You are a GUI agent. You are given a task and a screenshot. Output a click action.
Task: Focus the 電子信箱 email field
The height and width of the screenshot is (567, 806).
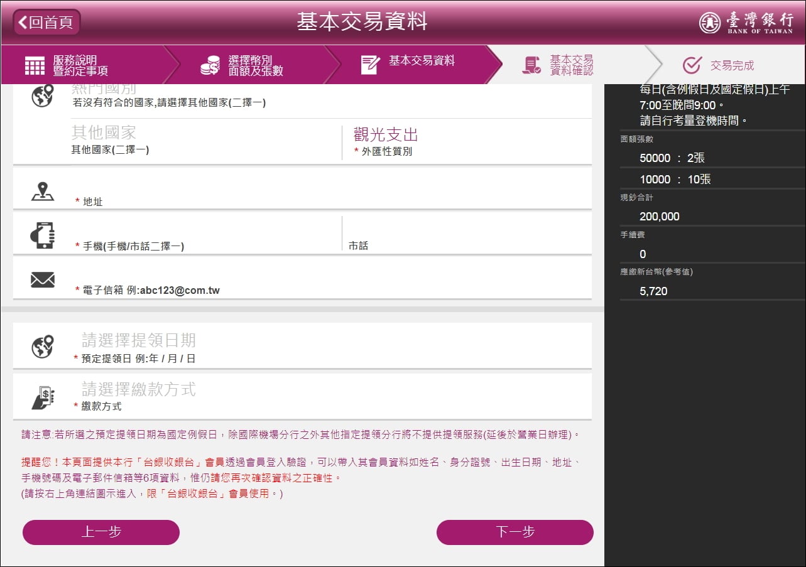[x=333, y=278]
